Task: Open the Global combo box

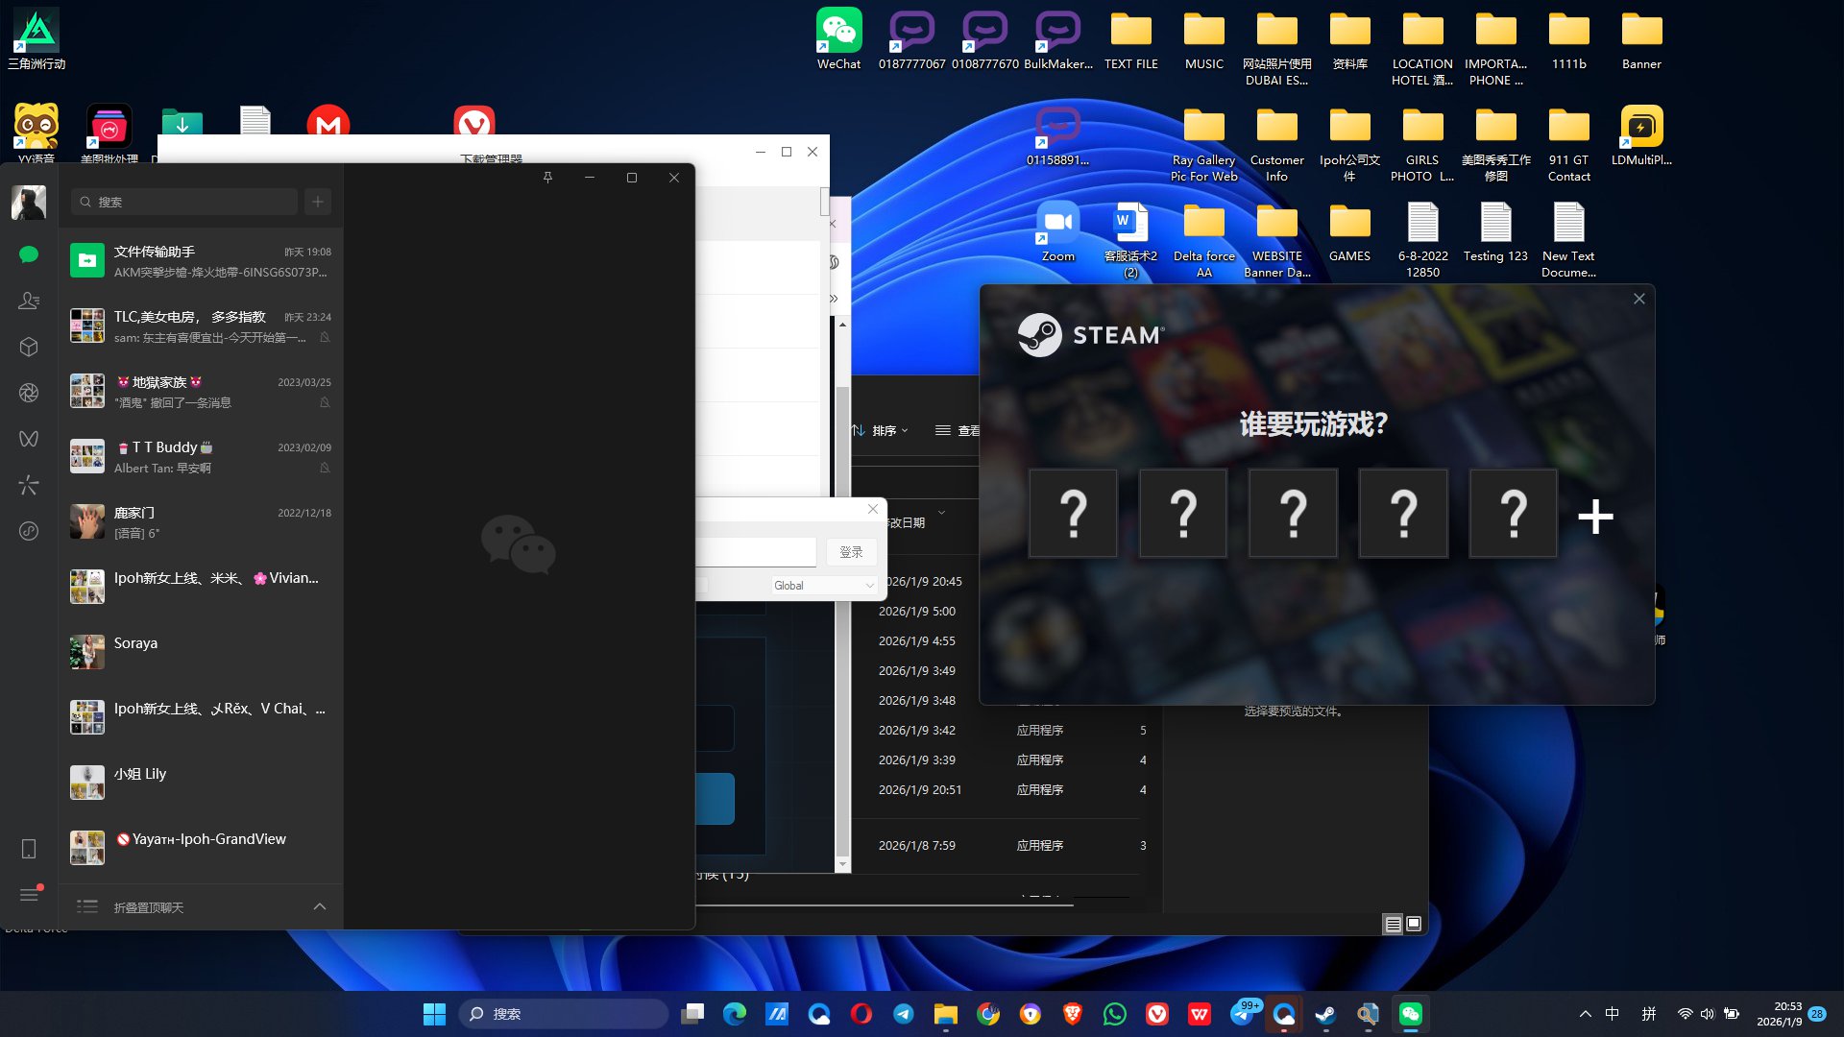Action: pos(823,586)
